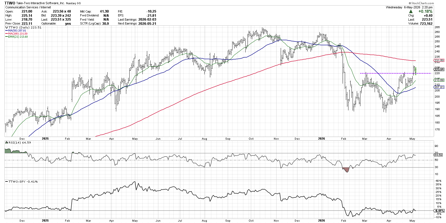Screen dimensions: 446x223
Task: Click Oct on the price chart time axis
Action: (251, 139)
